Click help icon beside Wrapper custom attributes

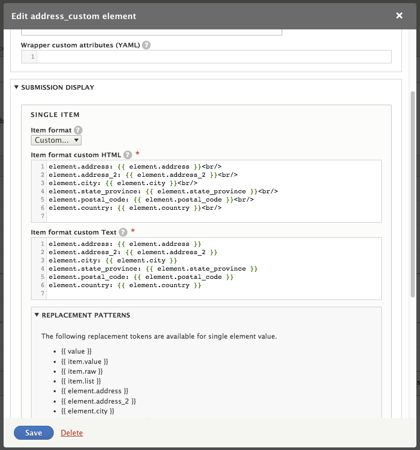147,45
